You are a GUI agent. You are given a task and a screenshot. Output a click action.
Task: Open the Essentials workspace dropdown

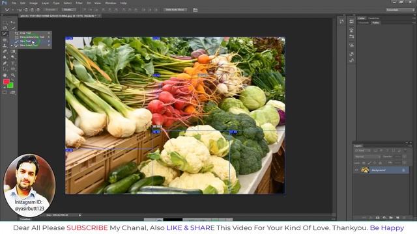[x=400, y=10]
